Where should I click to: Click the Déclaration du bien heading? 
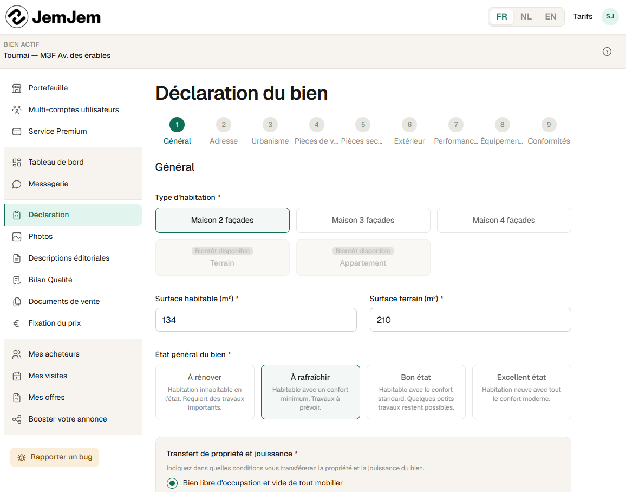pos(242,93)
